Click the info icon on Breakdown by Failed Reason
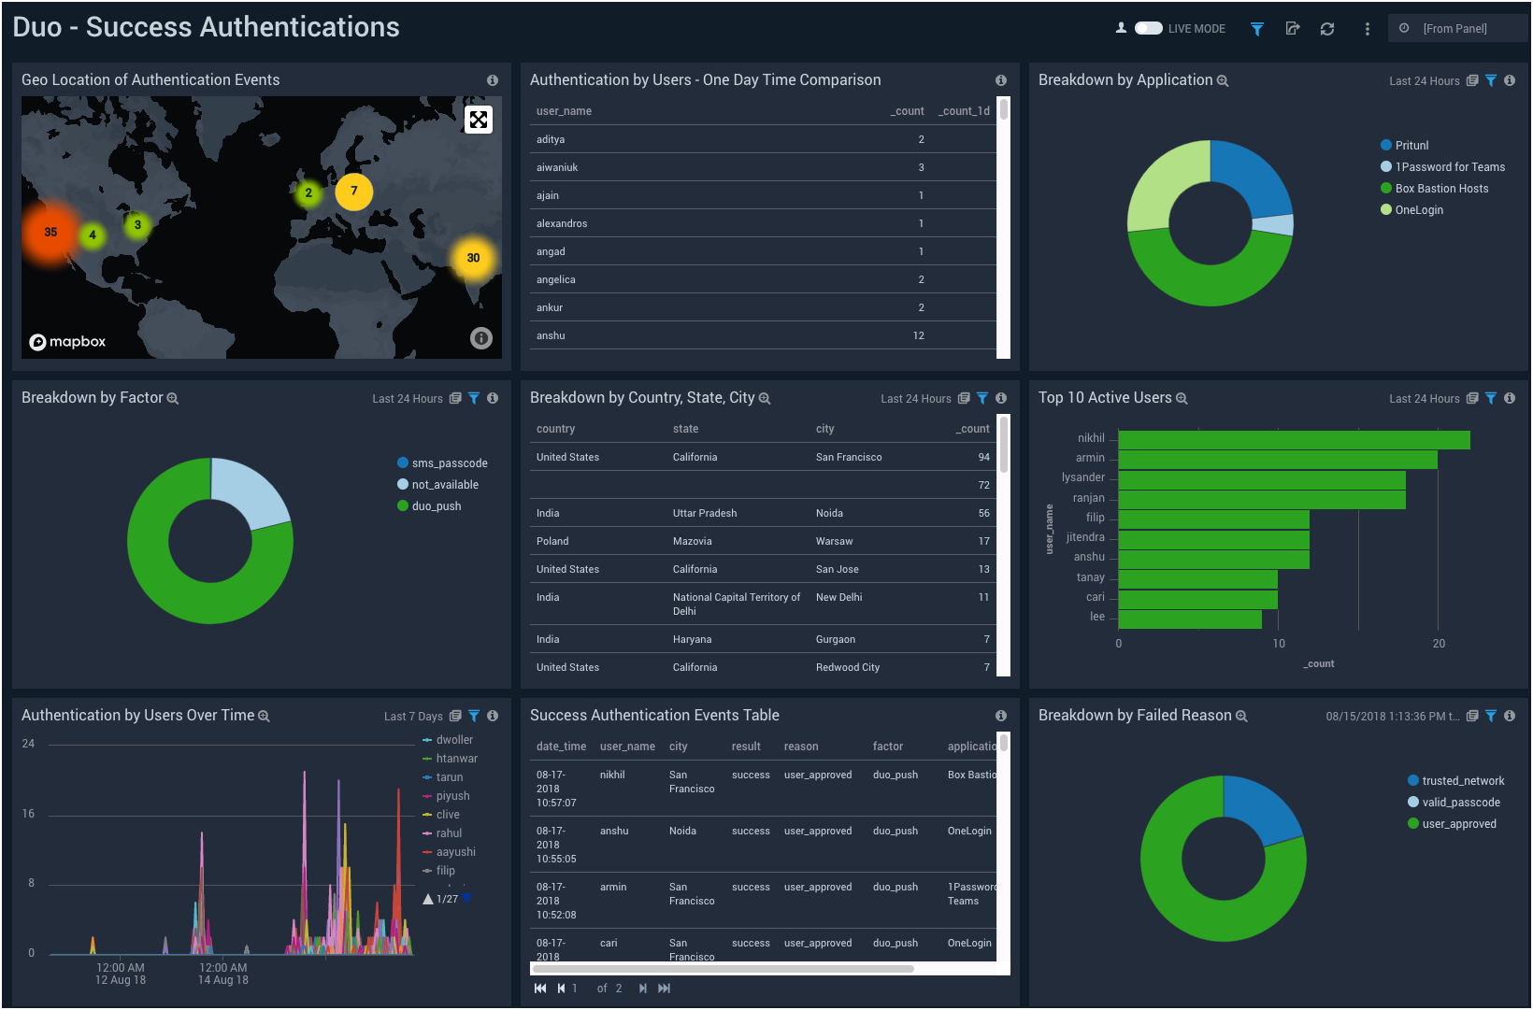 pos(1510,716)
